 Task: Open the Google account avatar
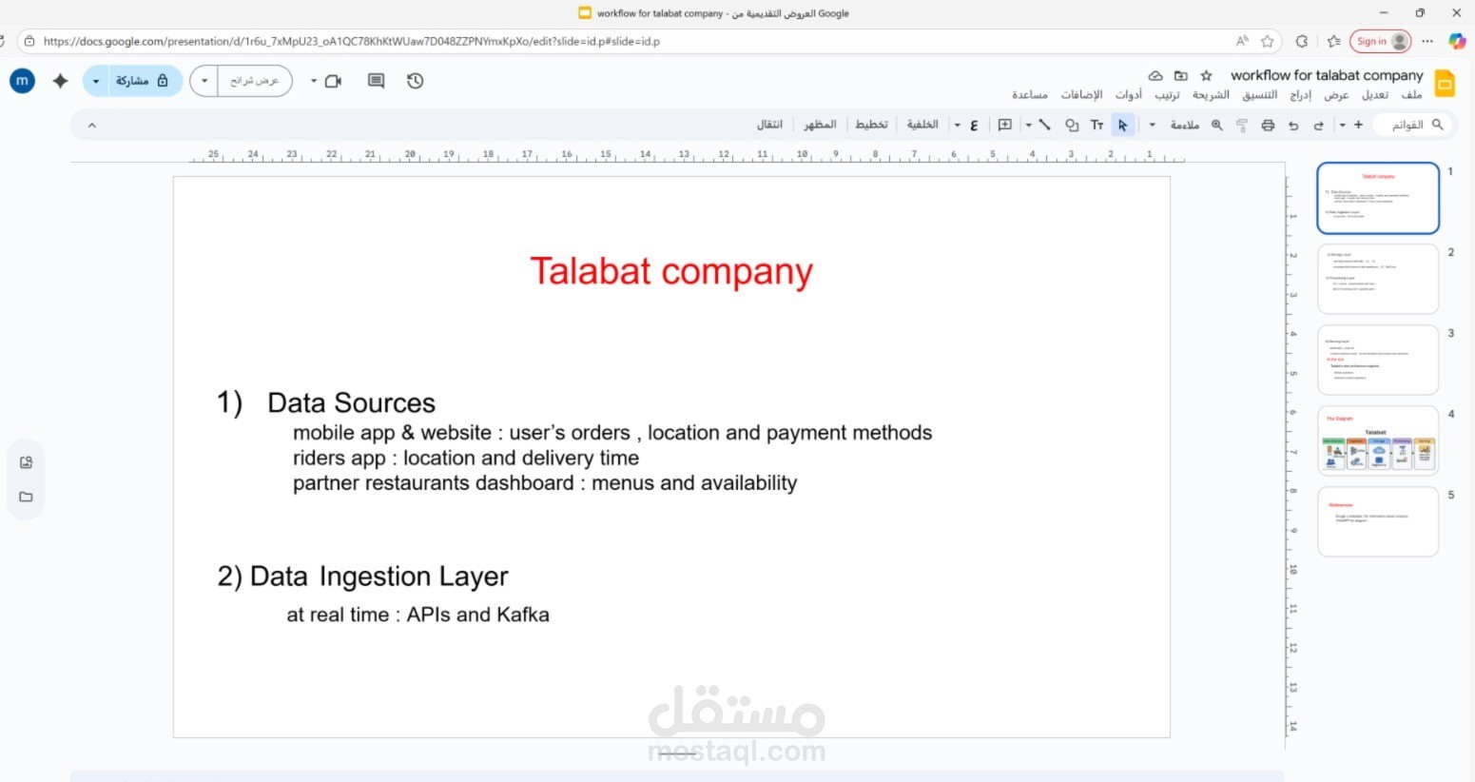tap(22, 81)
